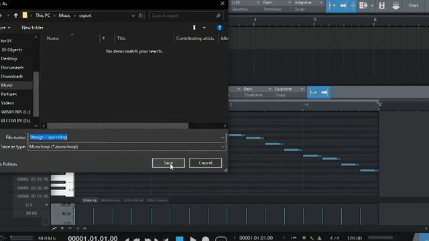Sort by the Name column header
Image resolution: width=429 pixels, height=241 pixels.
53,39
